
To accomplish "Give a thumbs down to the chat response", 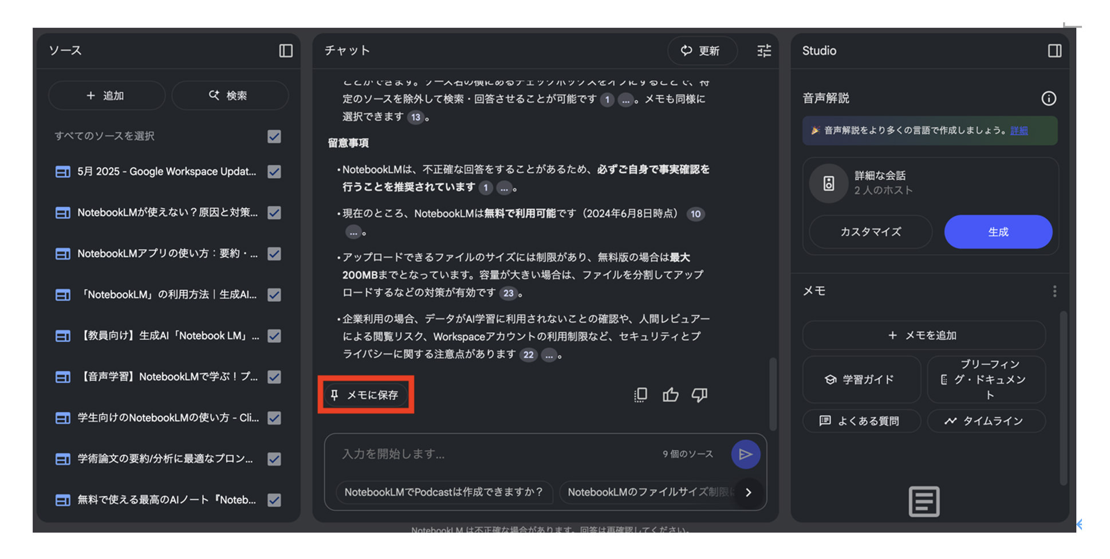I will pyautogui.click(x=699, y=395).
